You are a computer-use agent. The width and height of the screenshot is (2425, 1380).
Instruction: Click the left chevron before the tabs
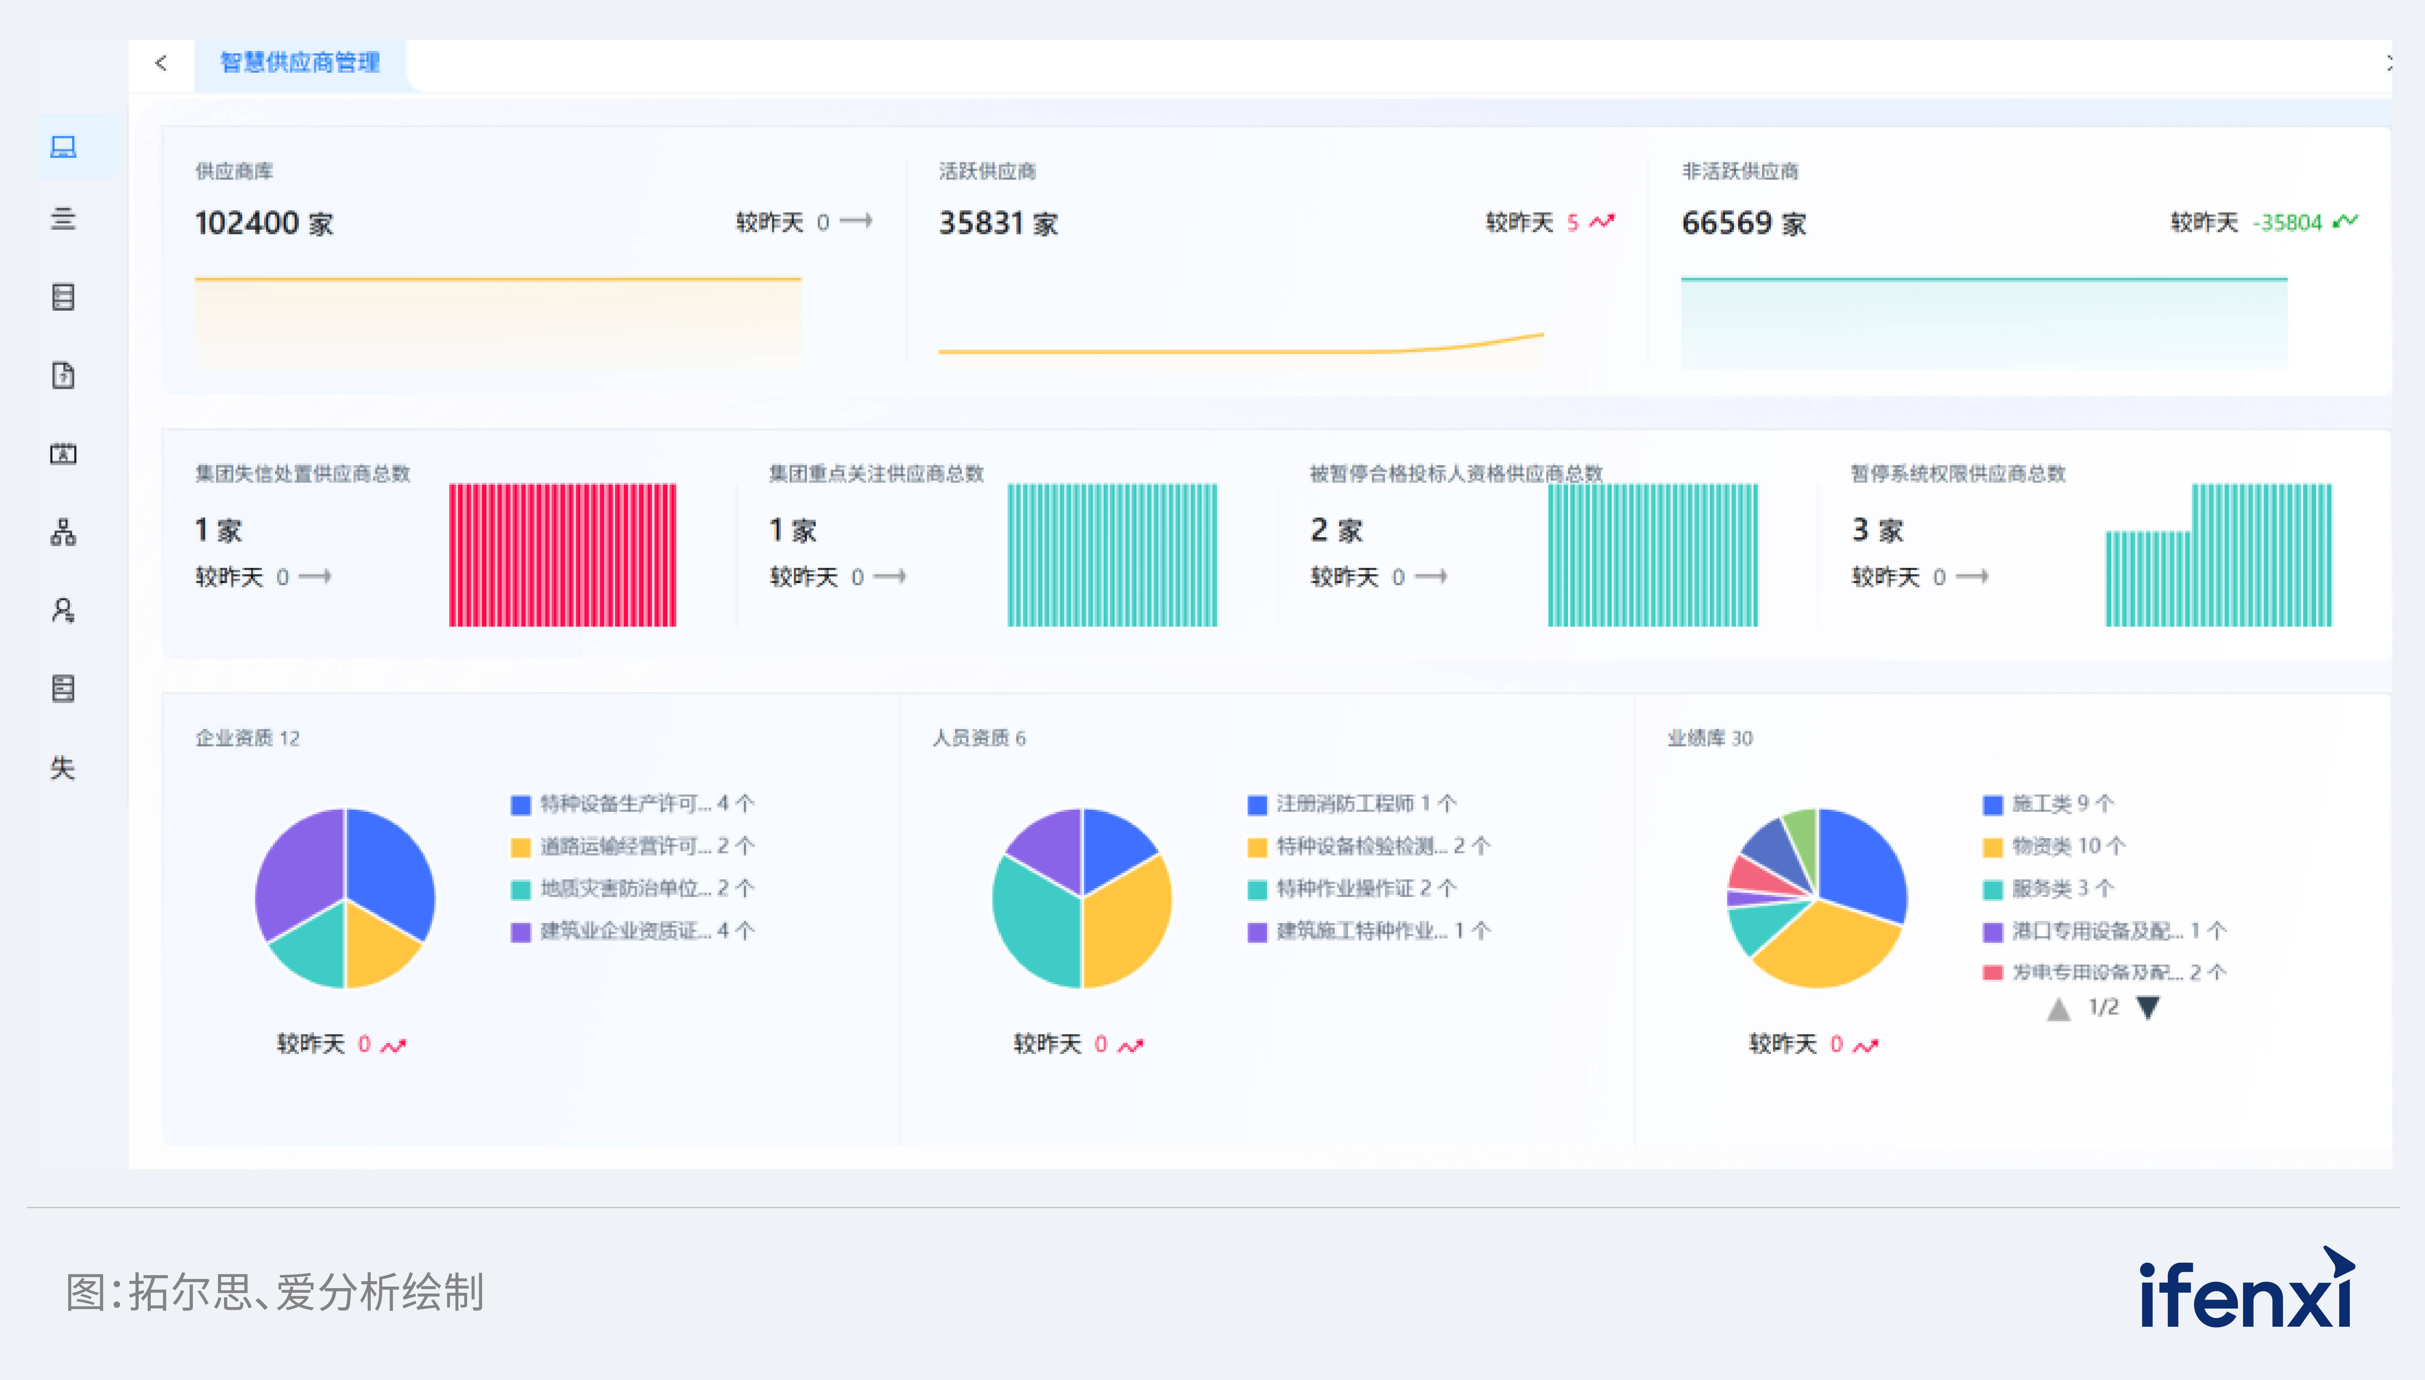[161, 62]
